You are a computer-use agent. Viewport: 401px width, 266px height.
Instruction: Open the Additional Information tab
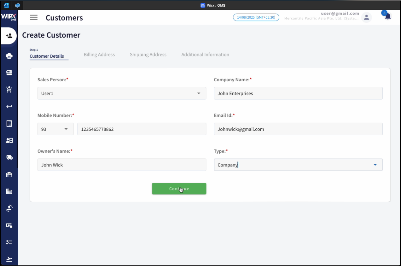205,55
